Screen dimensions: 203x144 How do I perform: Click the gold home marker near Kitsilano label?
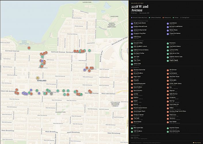(x=38, y=78)
